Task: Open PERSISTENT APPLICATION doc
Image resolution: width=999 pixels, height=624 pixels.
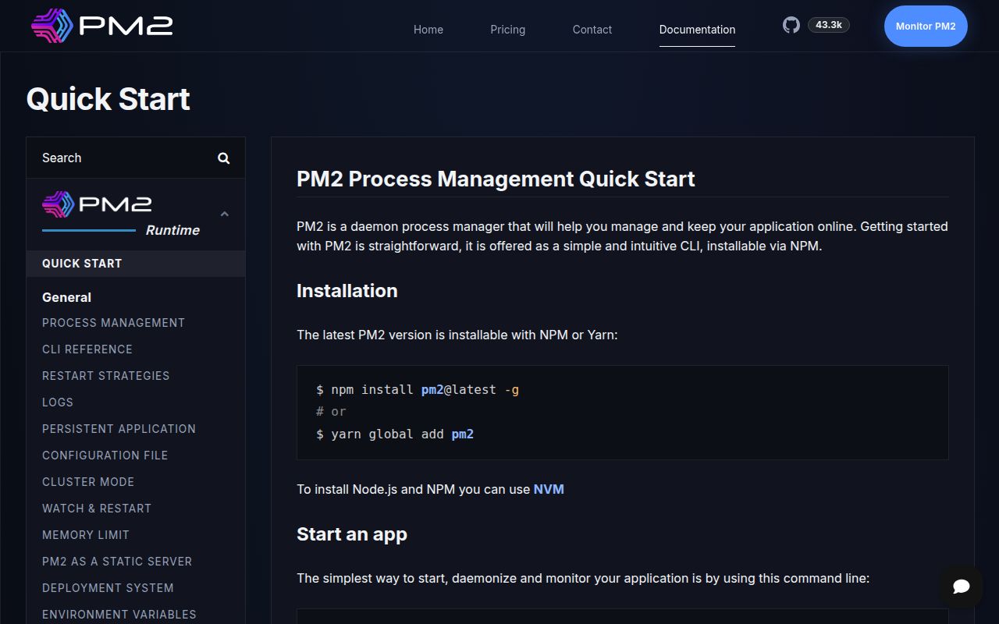Action: click(x=119, y=429)
